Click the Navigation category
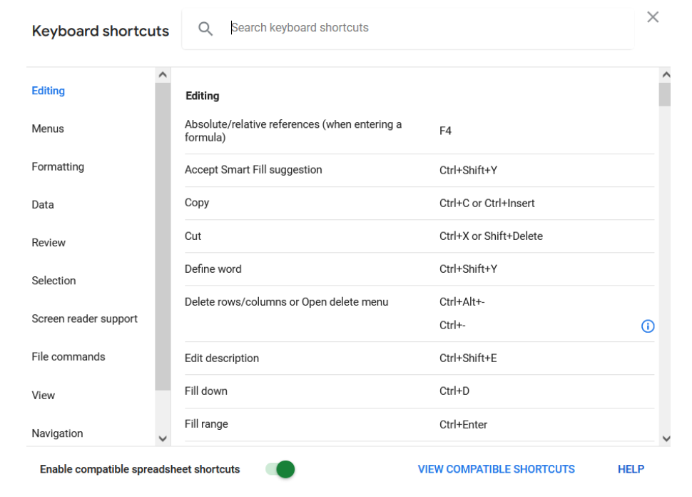 click(x=57, y=433)
